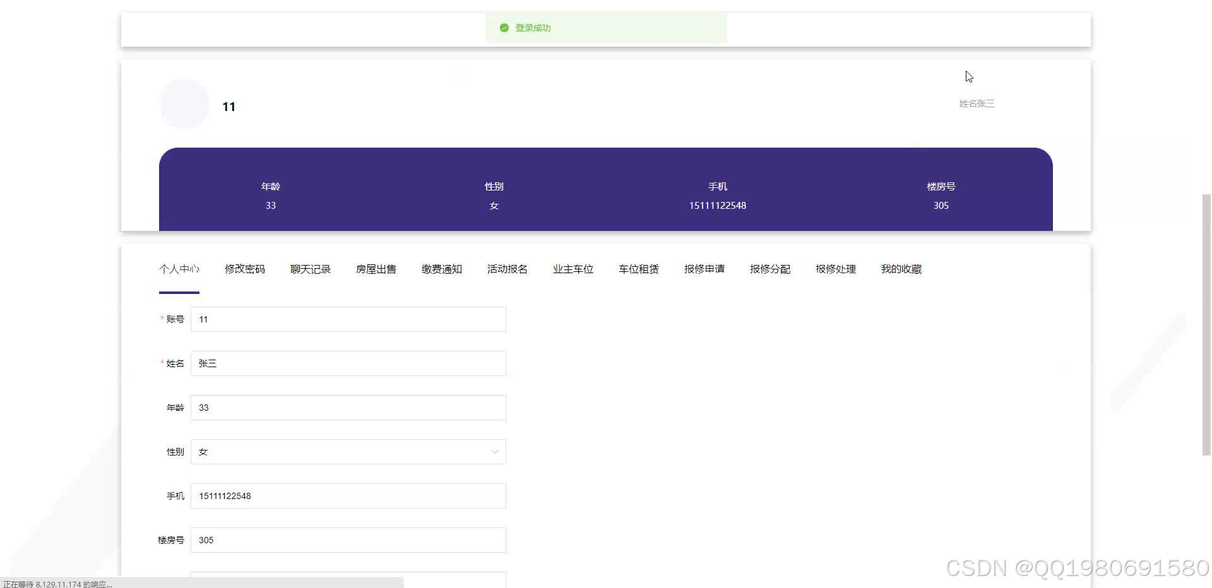Click the green login success check icon
The height and width of the screenshot is (588, 1212).
click(504, 28)
